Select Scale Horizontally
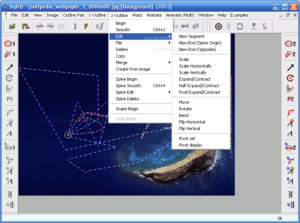This screenshot has width=300, height=223. [x=201, y=66]
